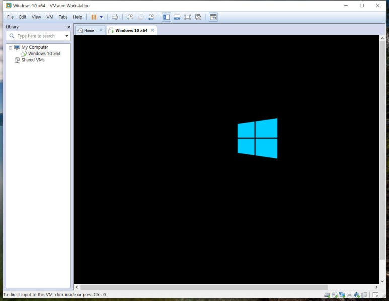Click the CD/DVD drive status icon
This screenshot has width=389, height=301.
click(x=335, y=295)
